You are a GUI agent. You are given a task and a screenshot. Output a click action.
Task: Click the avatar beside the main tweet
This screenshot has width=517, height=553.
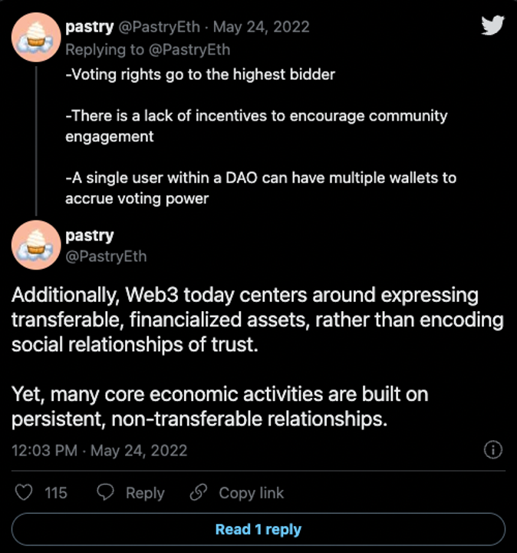coord(37,245)
